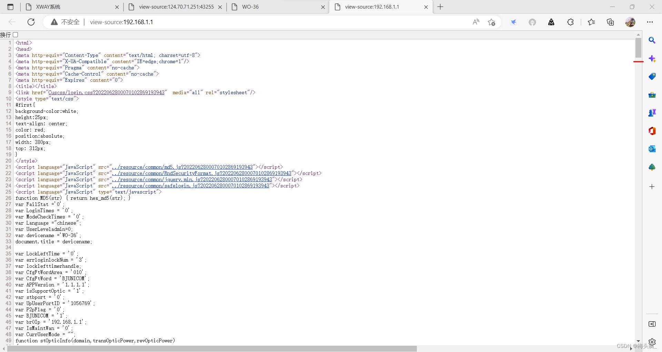Screen dimensions: 662x352
Task: Click the blue bird extension icon
Action: (x=514, y=22)
